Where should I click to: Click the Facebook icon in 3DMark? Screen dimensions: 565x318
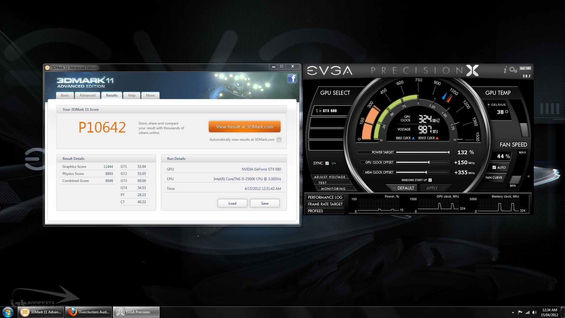tap(292, 78)
